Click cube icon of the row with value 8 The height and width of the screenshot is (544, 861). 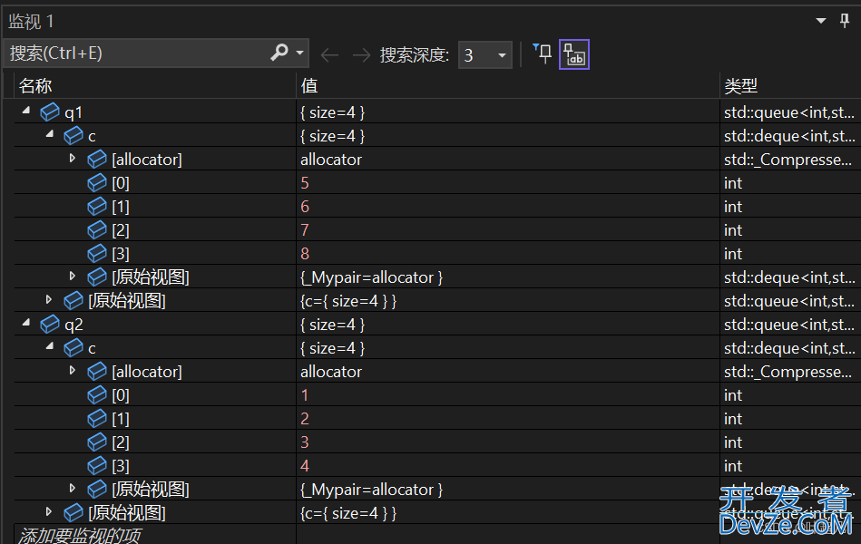tap(97, 254)
